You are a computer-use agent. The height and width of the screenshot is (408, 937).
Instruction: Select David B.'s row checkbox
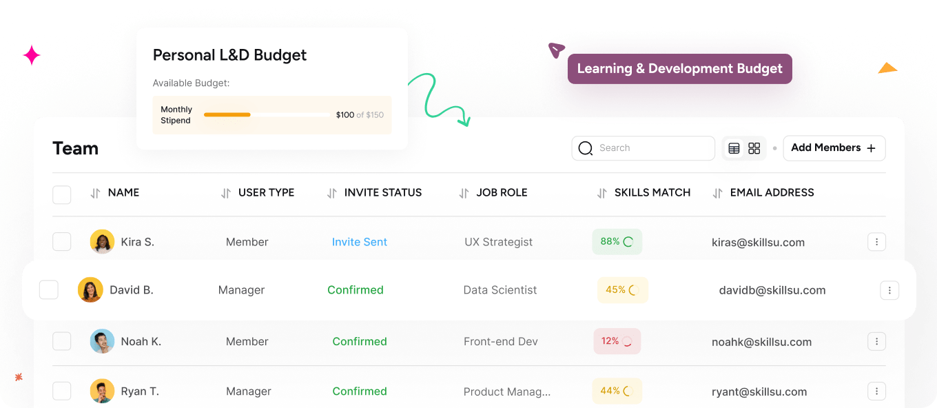click(48, 290)
